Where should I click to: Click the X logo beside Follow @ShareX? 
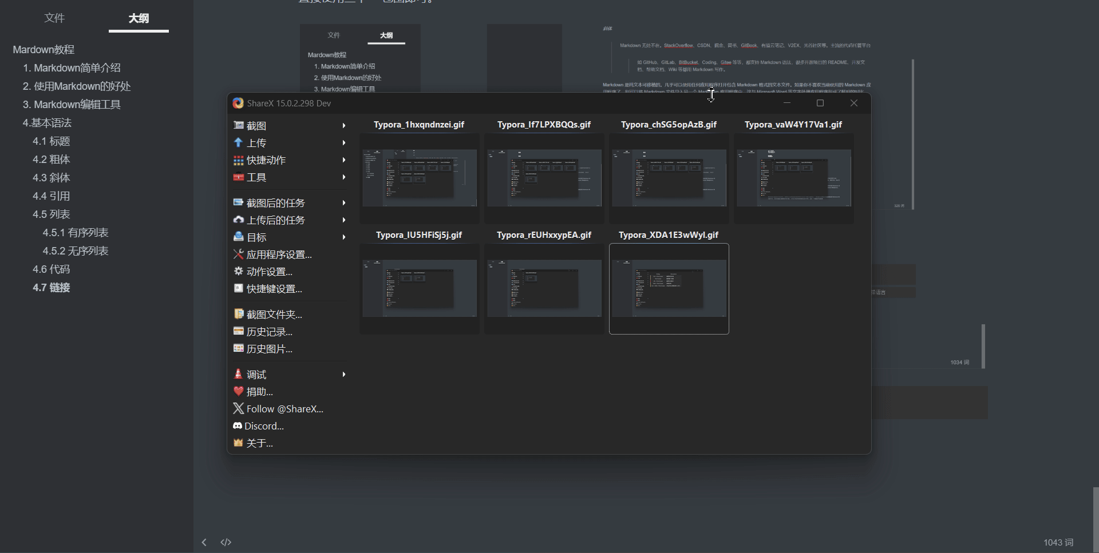point(239,408)
